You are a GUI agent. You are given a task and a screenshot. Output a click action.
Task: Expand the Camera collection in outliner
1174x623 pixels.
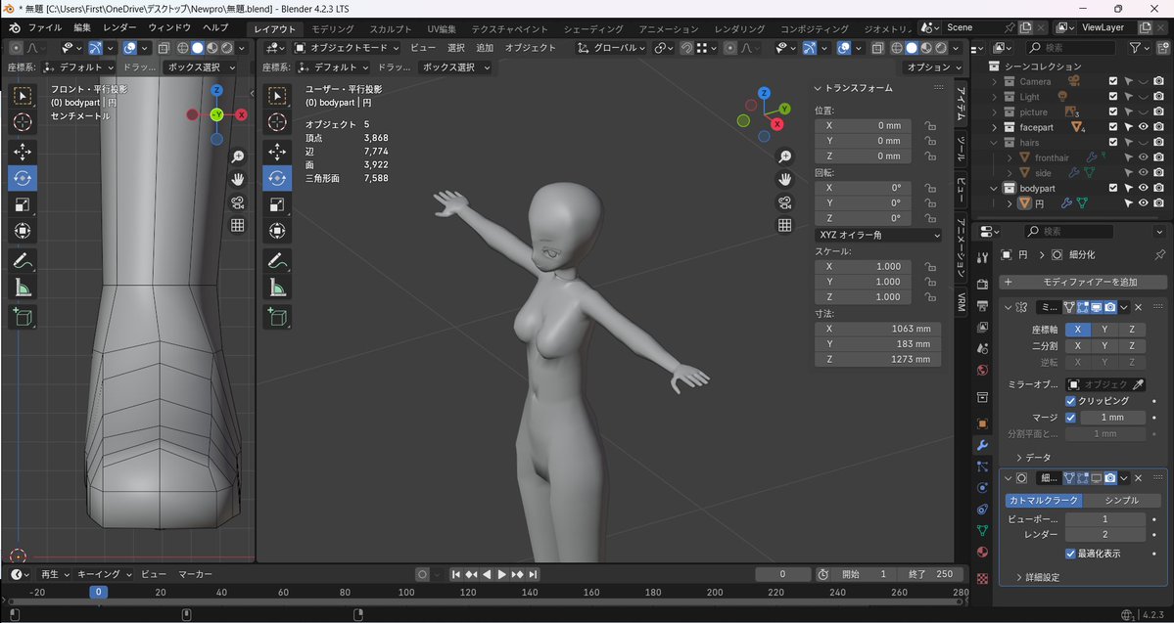pyautogui.click(x=994, y=81)
